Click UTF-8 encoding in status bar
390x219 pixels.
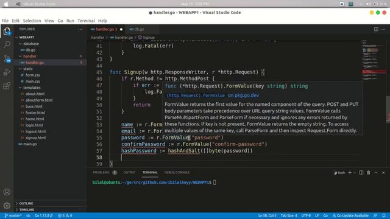pyautogui.click(x=306, y=215)
